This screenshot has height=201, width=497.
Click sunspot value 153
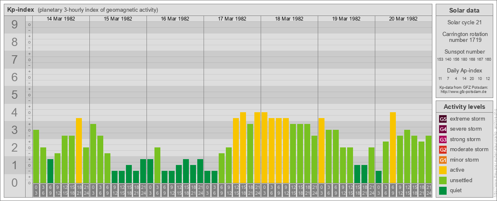point(440,59)
